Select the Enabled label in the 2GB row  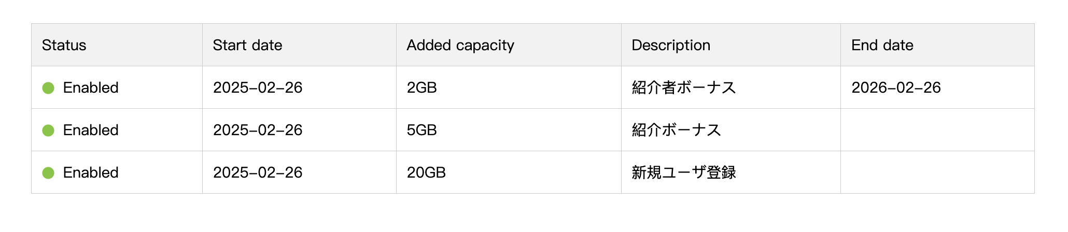point(91,88)
